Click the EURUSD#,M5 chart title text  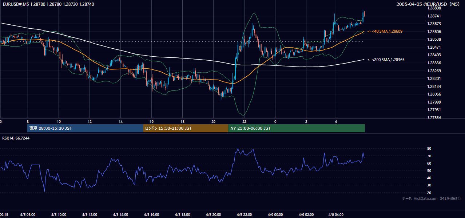(48, 4)
